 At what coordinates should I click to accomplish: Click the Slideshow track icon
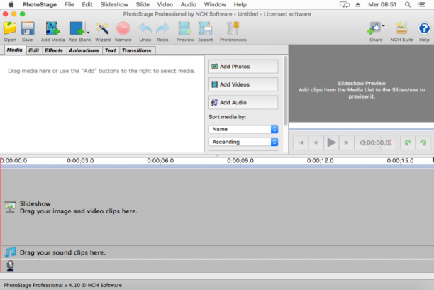(x=10, y=207)
